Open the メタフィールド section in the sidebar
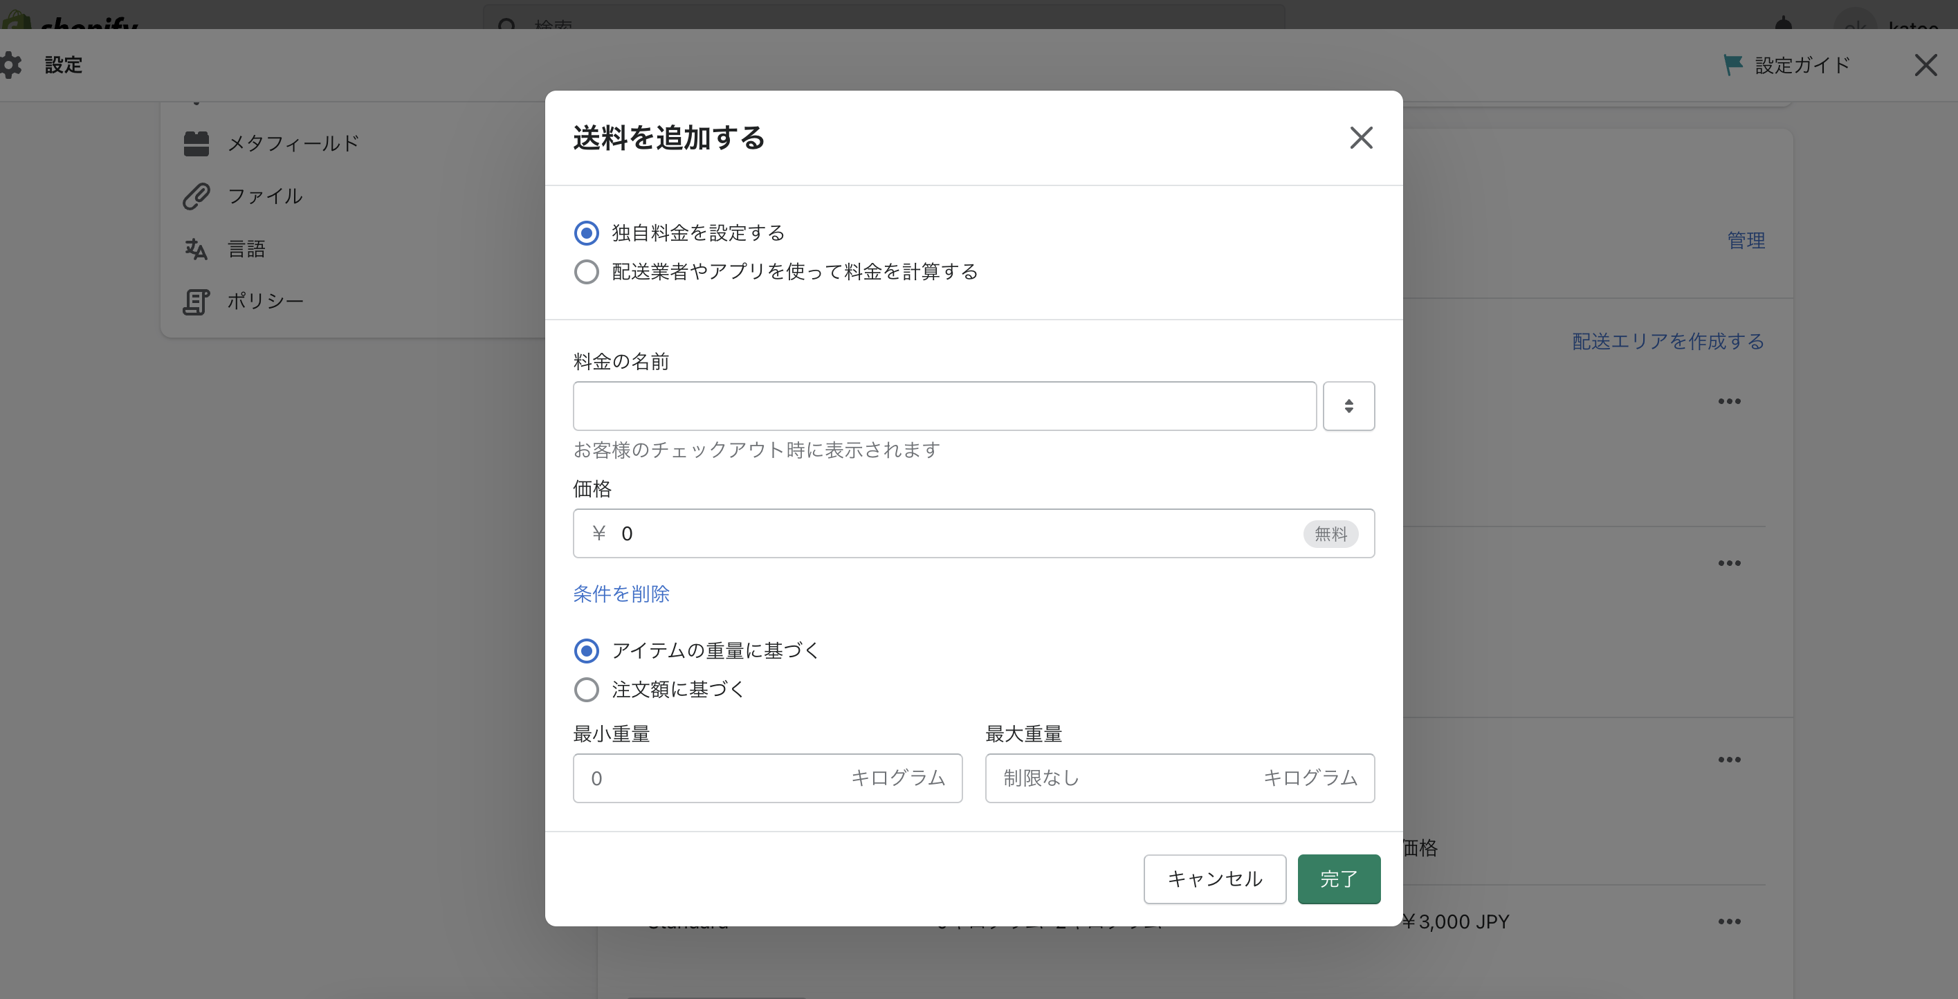This screenshot has width=1958, height=999. point(293,143)
